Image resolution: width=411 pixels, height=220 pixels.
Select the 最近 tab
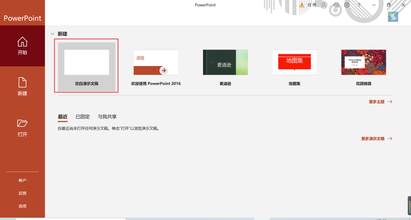tap(63, 117)
